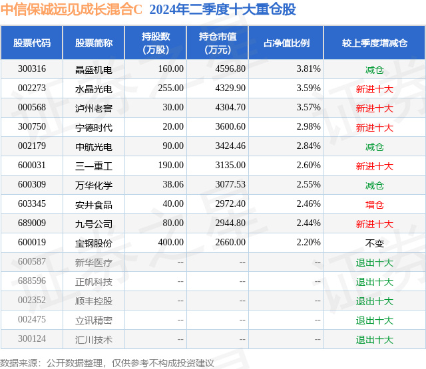Select stock code 002273
This screenshot has width=426, height=369.
(32, 88)
